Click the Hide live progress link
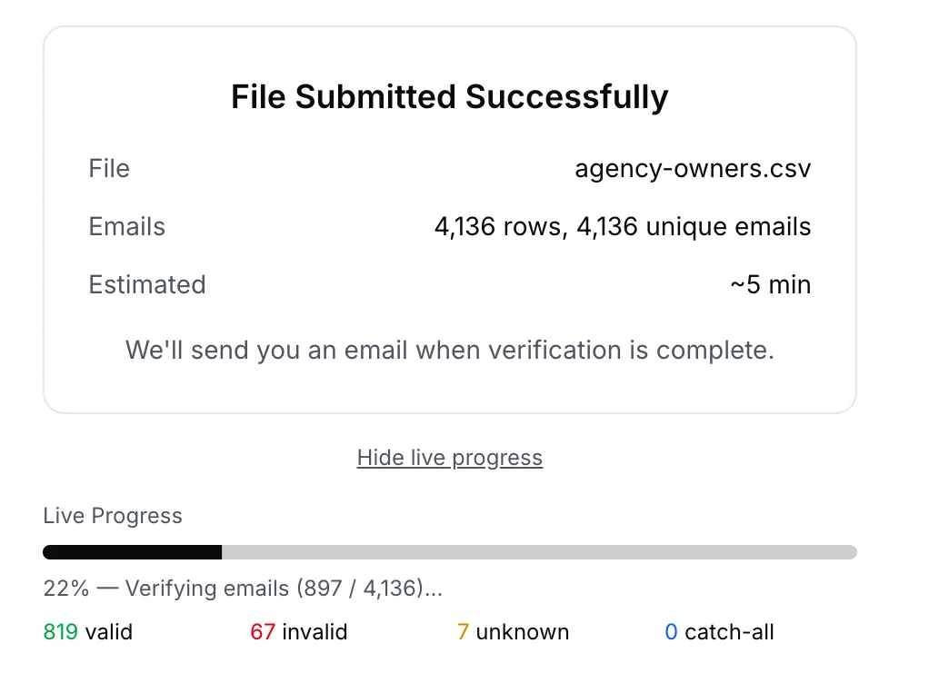 [449, 458]
